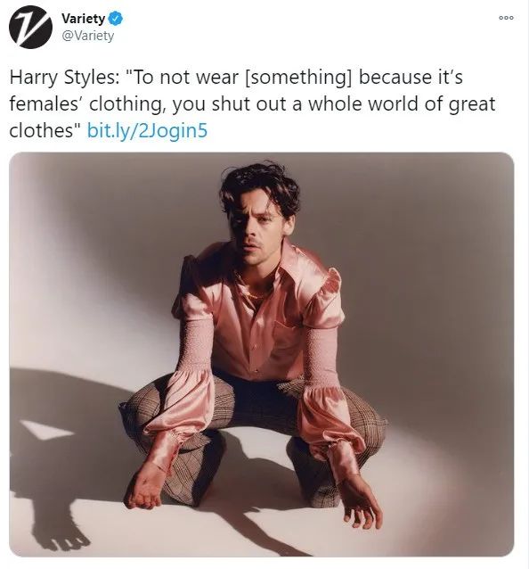Click the tweet text starting 'Harry Styles:'
The width and height of the screenshot is (529, 569).
(x=252, y=103)
